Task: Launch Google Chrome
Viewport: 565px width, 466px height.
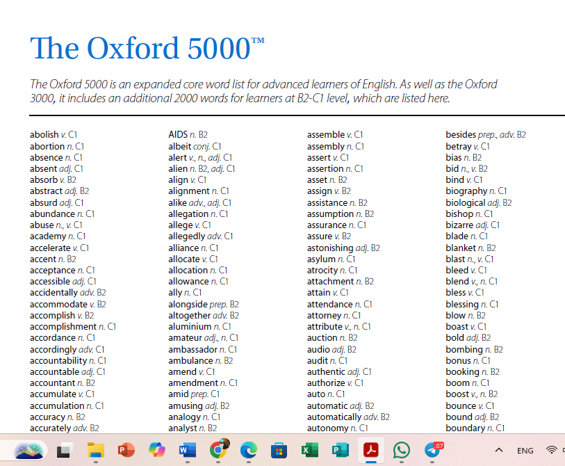Action: [x=217, y=451]
